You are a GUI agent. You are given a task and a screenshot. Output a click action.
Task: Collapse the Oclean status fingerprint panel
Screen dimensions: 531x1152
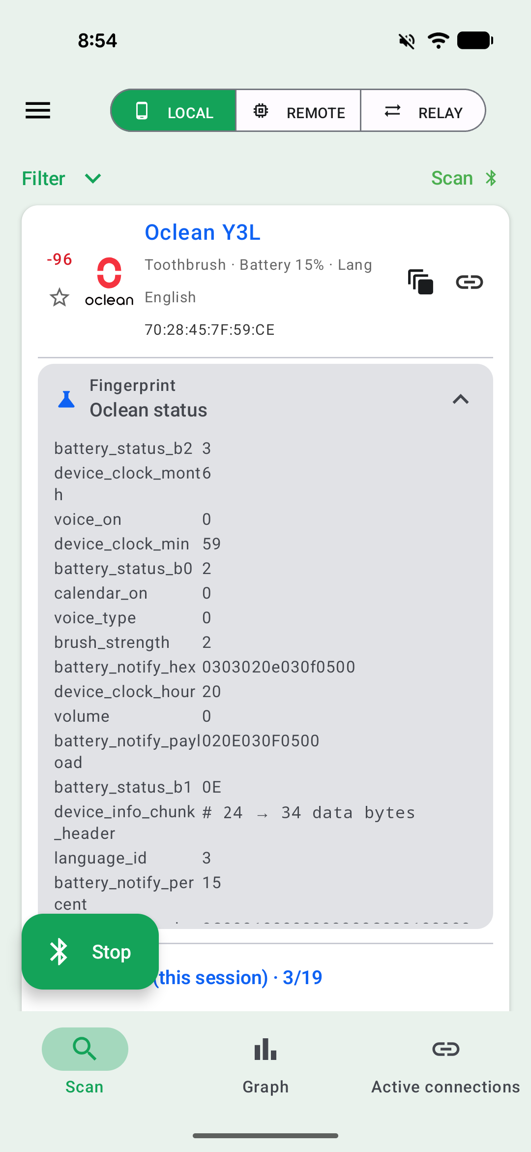[460, 399]
